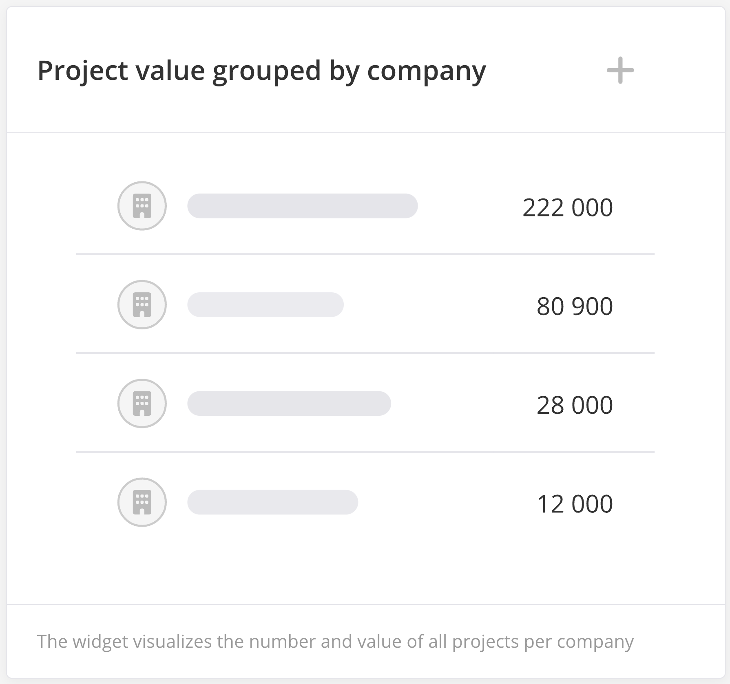Select the 12 000 value figure
This screenshot has width=730, height=684.
[x=574, y=504]
